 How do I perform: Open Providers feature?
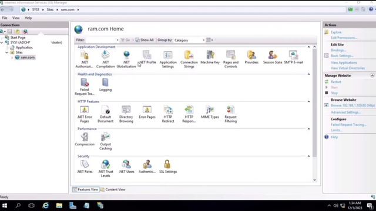(251, 57)
